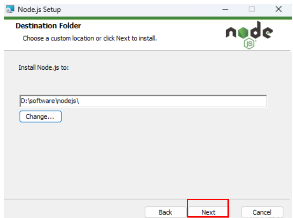
Task: Click the "Choose a custom location" instruction text
Action: click(x=90, y=38)
